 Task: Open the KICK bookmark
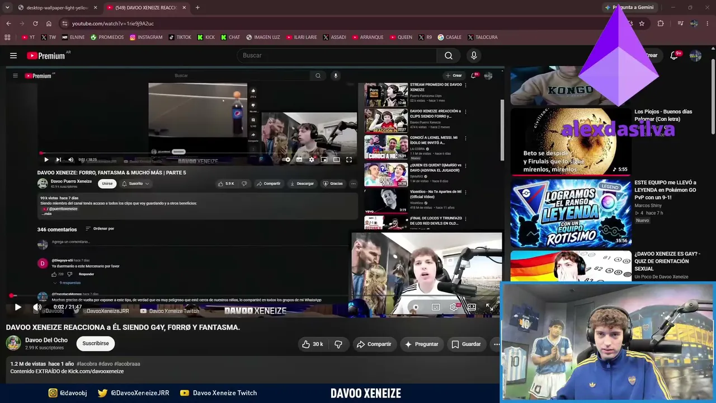tap(206, 38)
